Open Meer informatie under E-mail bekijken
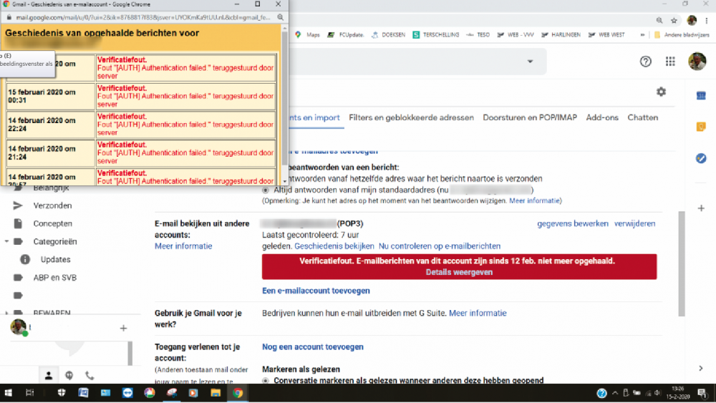This screenshot has width=716, height=403. (183, 246)
